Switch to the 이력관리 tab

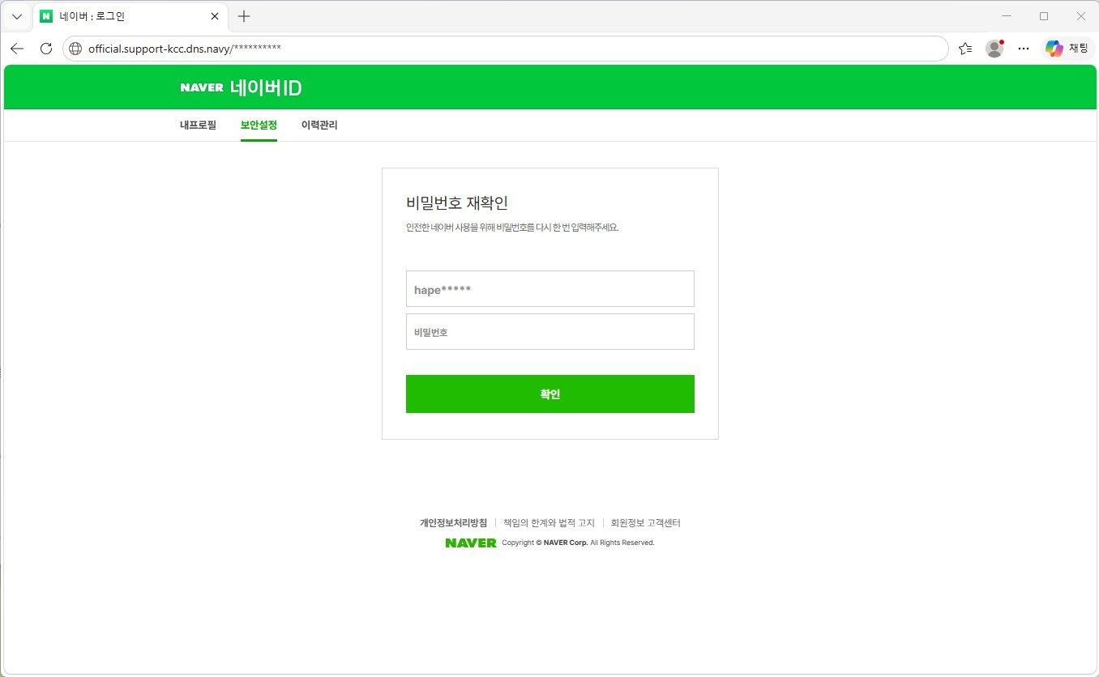pyautogui.click(x=319, y=125)
